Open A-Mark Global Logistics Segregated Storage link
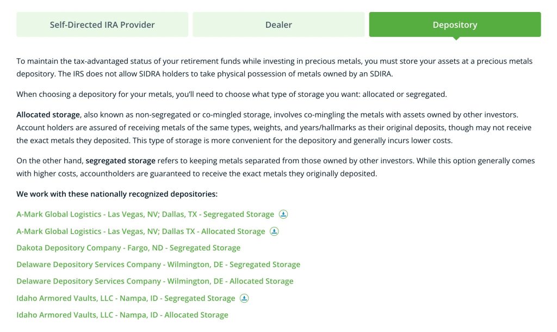The height and width of the screenshot is (332, 557). click(145, 214)
